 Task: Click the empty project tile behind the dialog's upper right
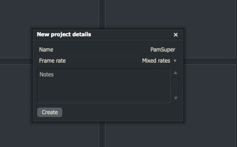pyautogui.click(x=170, y=14)
